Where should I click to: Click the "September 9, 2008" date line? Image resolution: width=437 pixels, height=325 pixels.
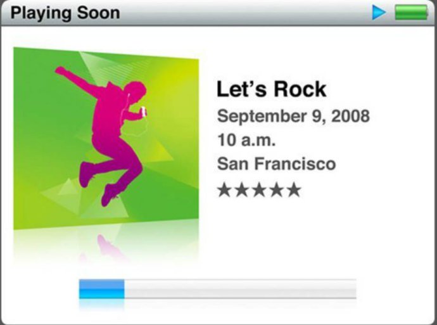coord(293,116)
